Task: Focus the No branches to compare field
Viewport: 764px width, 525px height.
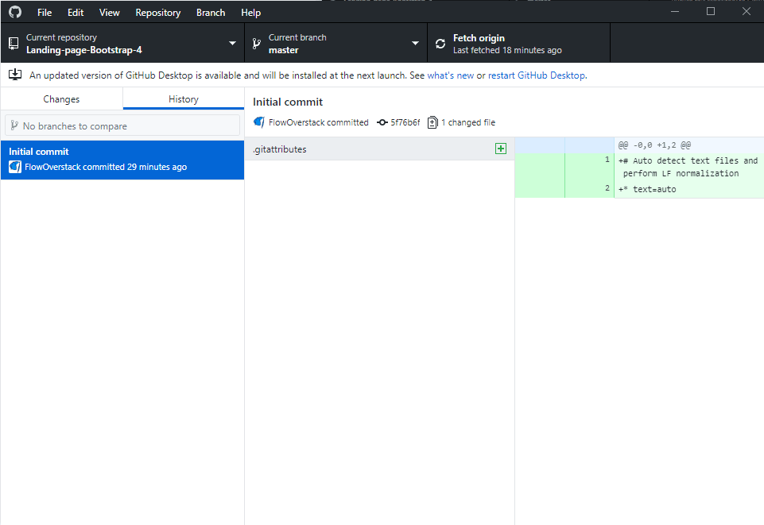Action: click(x=122, y=125)
